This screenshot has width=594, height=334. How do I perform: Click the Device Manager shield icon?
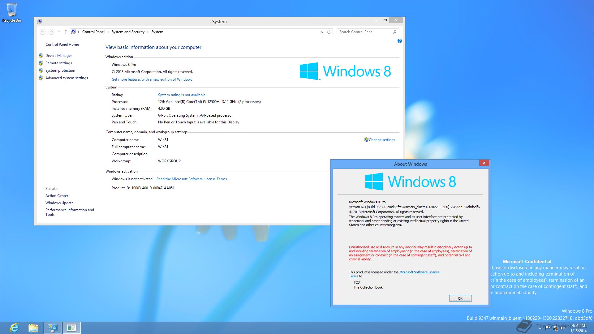click(x=41, y=56)
